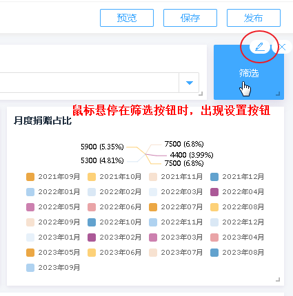Toggle the 2021年12月 legend entry

click(237, 177)
